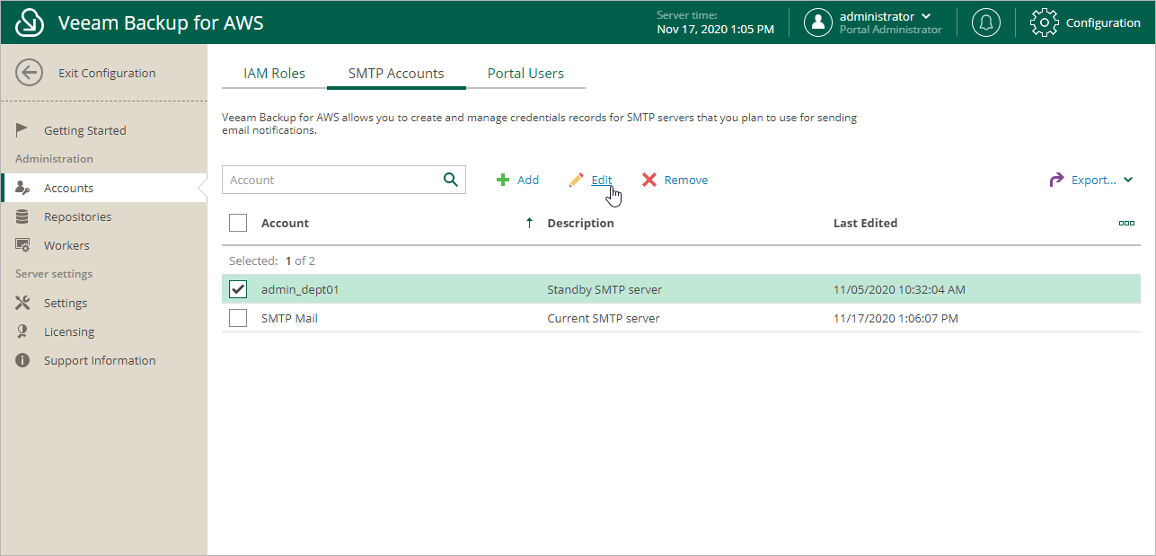Image resolution: width=1156 pixels, height=556 pixels.
Task: Open the Accounts section in sidebar
Action: tap(67, 188)
